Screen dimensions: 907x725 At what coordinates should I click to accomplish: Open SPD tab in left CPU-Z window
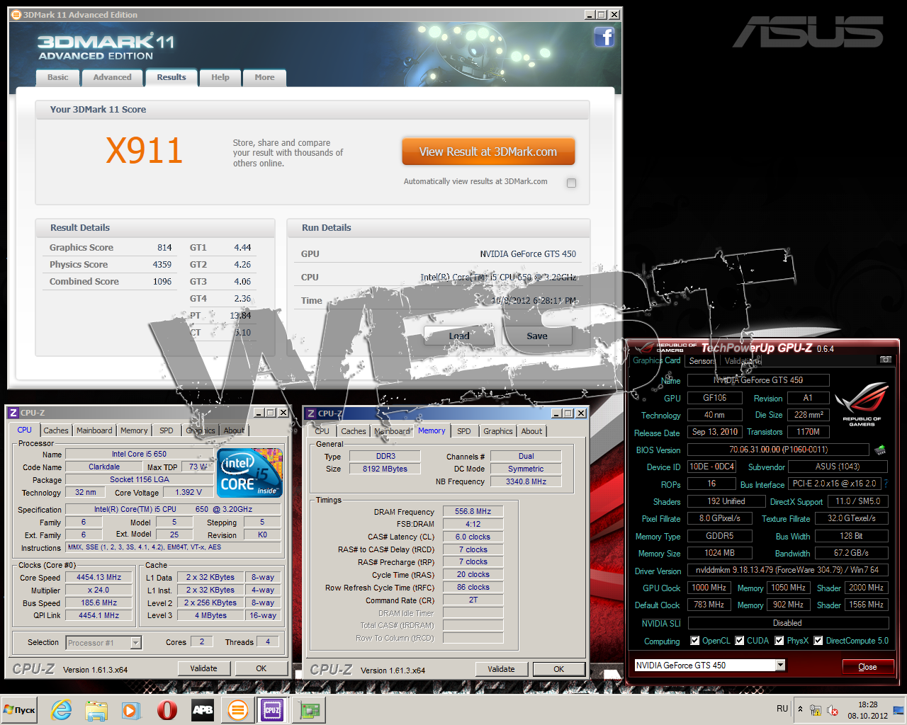(x=167, y=430)
